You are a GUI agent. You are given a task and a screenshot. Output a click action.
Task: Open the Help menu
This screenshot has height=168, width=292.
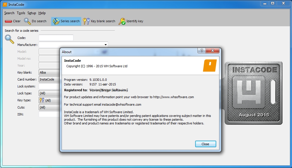(x=42, y=13)
